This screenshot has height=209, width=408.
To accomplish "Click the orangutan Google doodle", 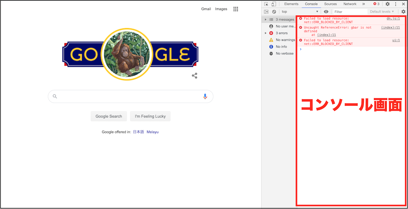I will click(130, 54).
